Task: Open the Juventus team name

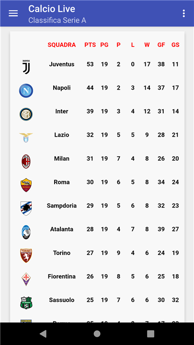Action: point(62,64)
